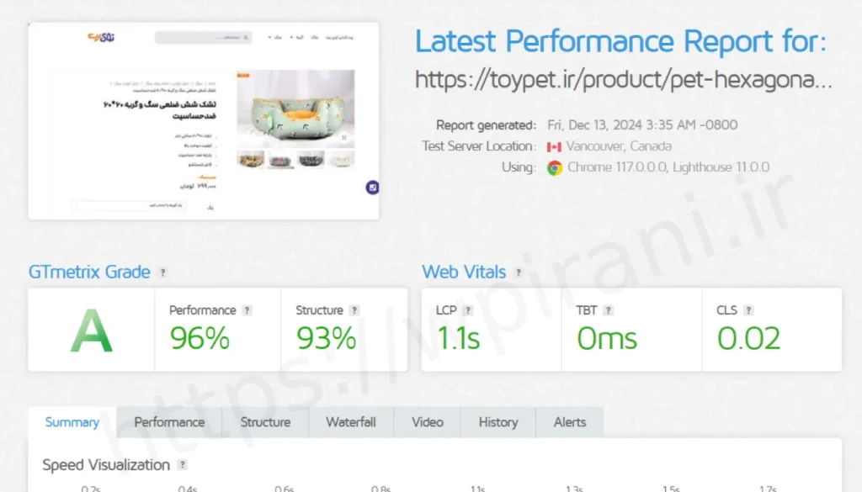862x492 pixels.
Task: Switch to the Performance tab
Action: pos(169,422)
